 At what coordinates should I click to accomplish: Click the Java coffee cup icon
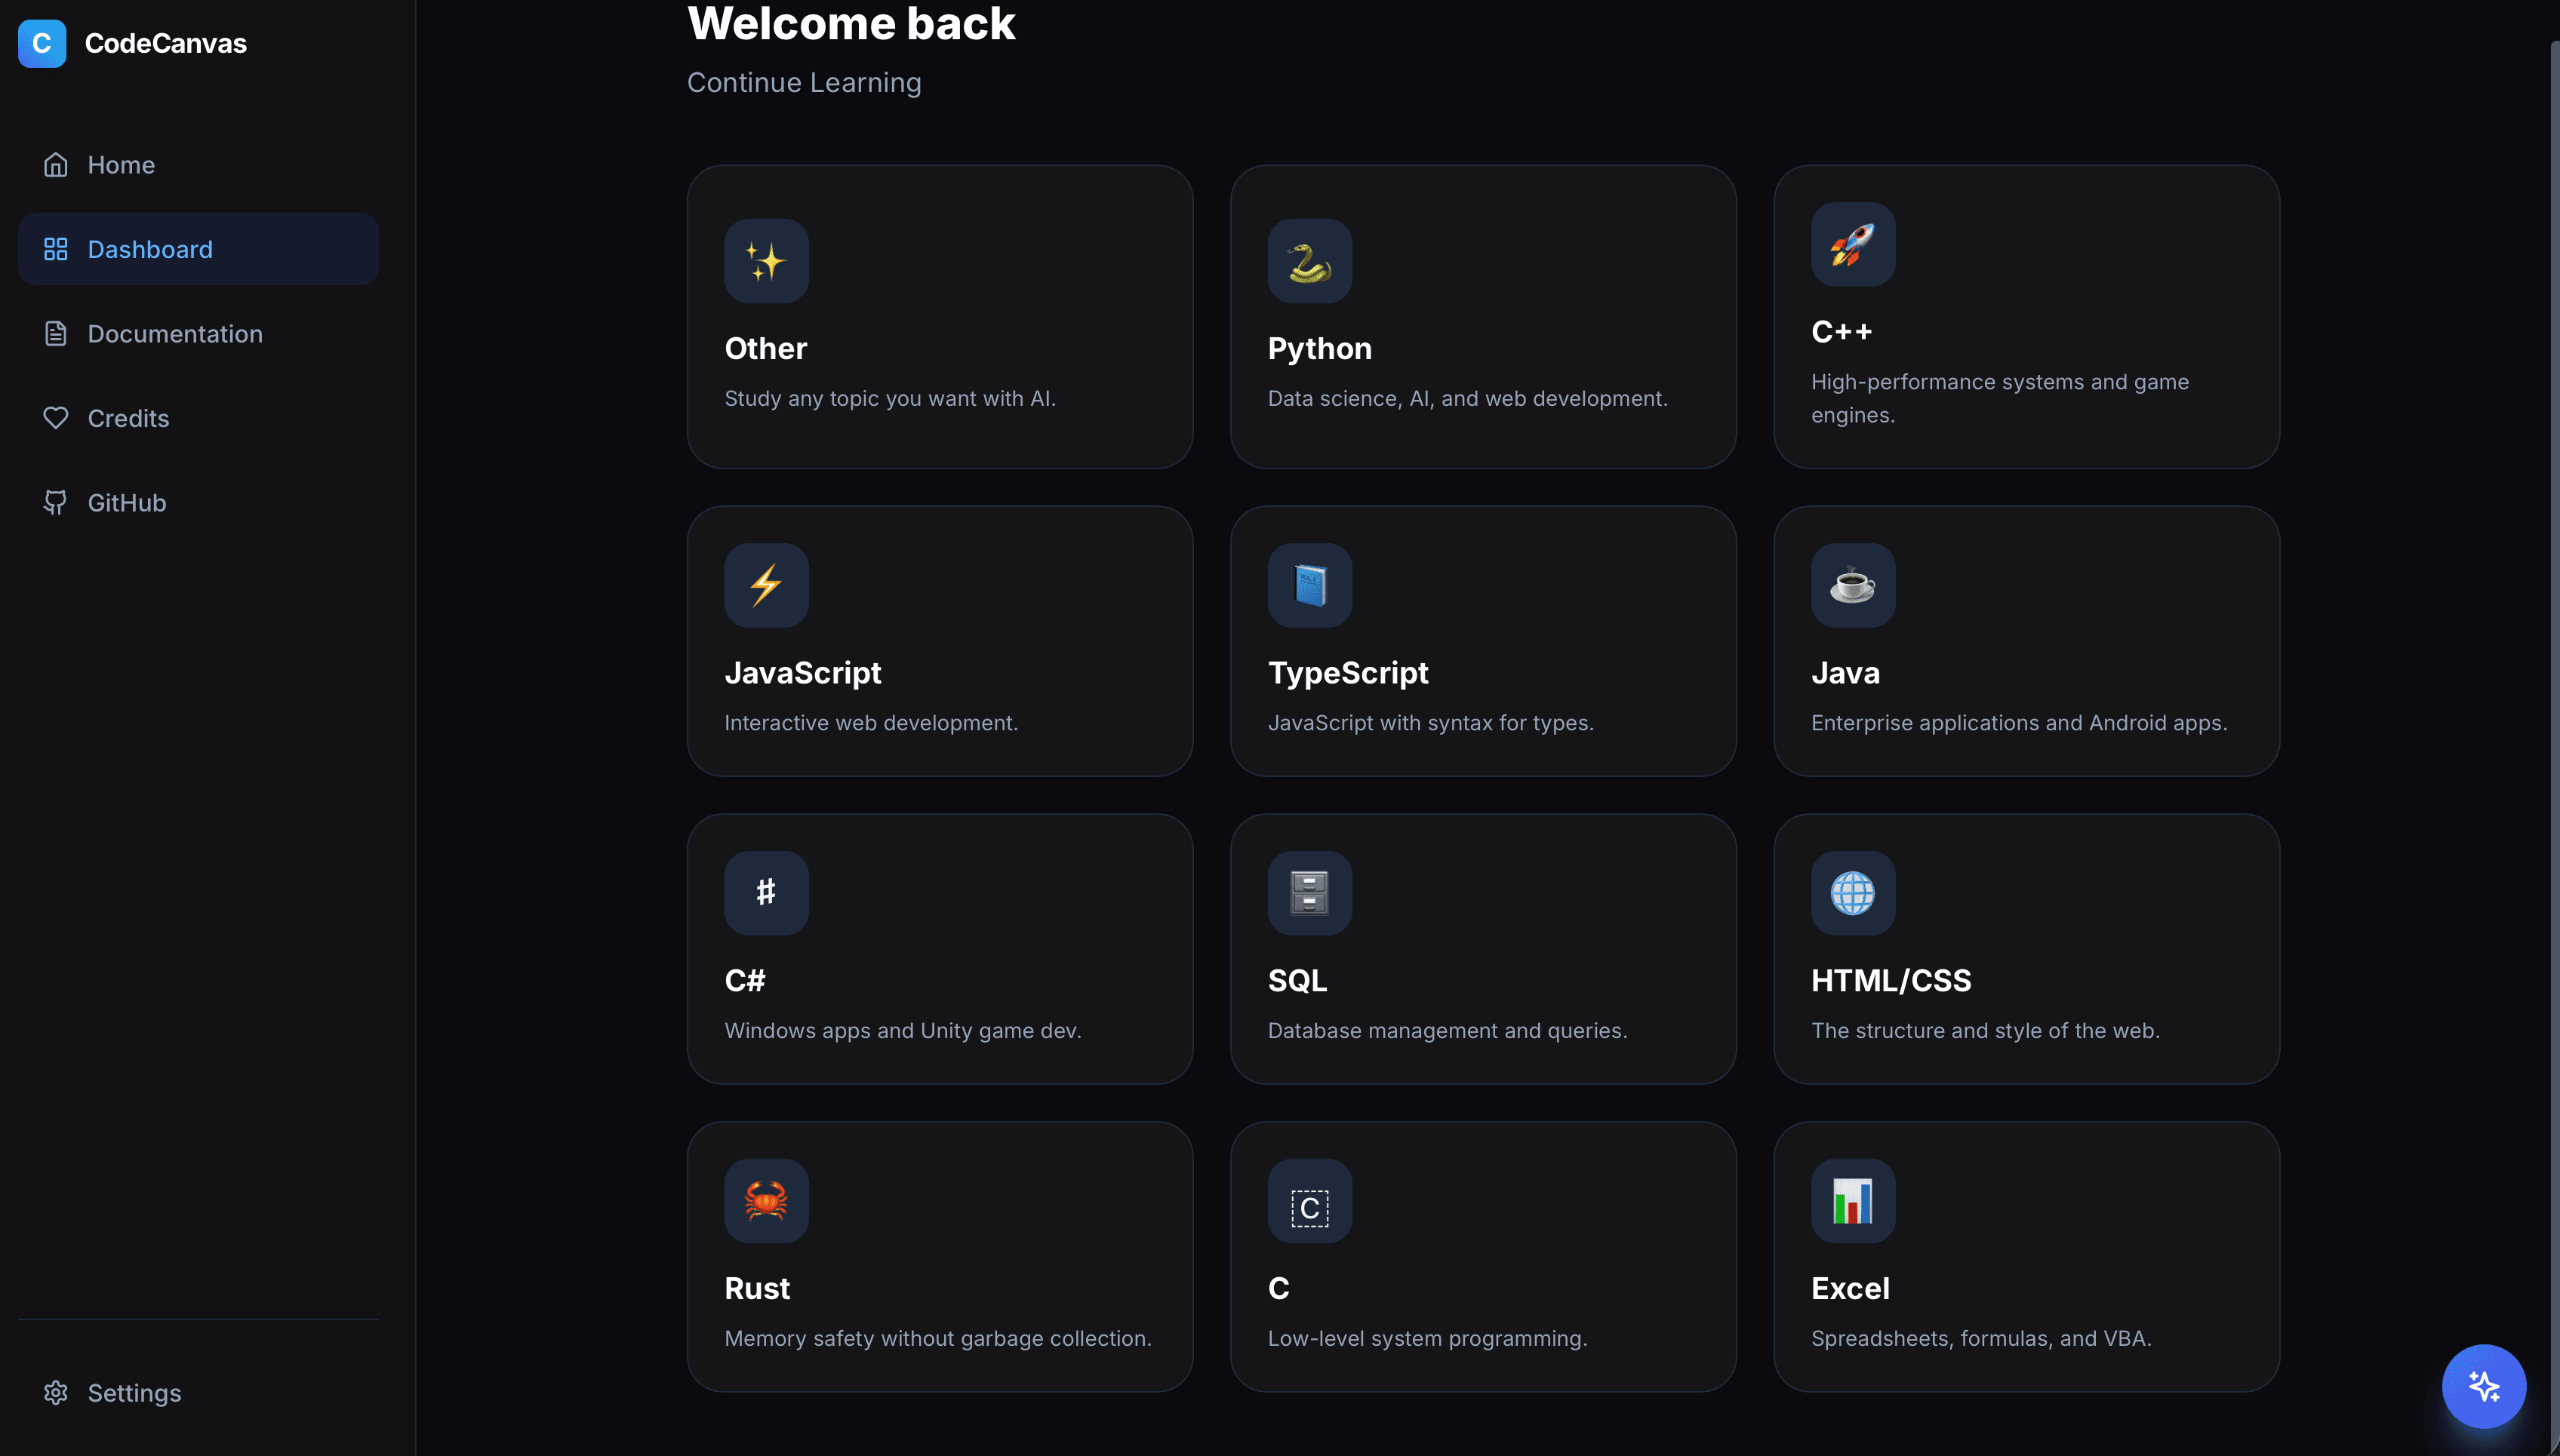pos(1852,585)
